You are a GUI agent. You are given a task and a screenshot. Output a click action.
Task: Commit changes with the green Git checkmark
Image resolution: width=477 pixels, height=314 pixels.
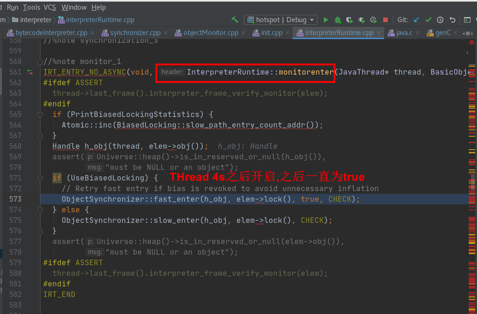click(428, 20)
